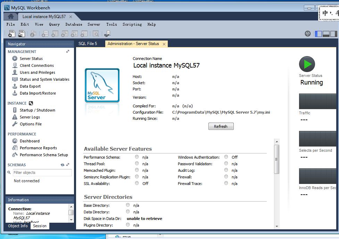
Task: Open the View menu
Action: 39,24
